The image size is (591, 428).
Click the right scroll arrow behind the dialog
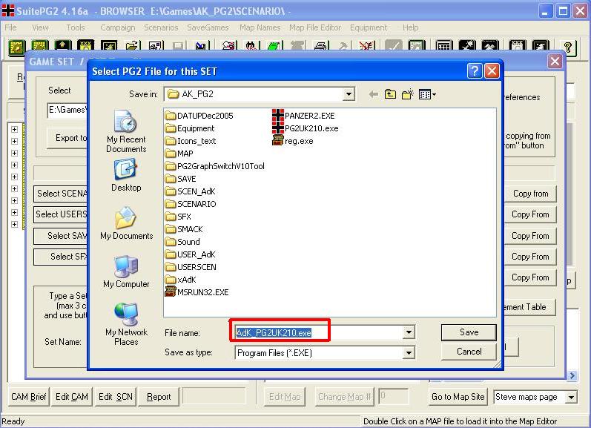click(572, 375)
